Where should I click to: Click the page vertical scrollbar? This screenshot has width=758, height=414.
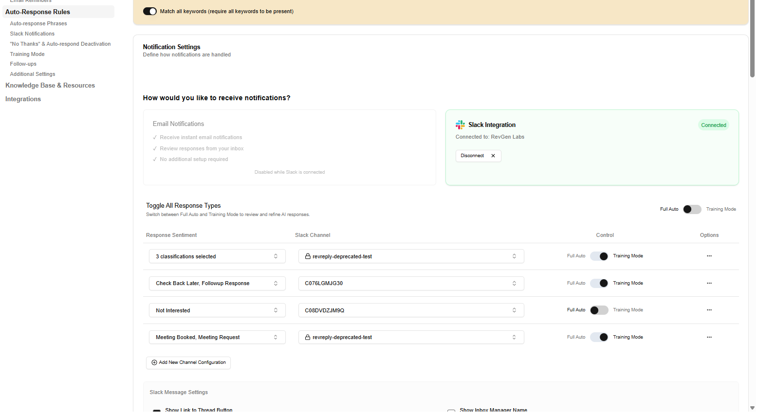[752, 39]
